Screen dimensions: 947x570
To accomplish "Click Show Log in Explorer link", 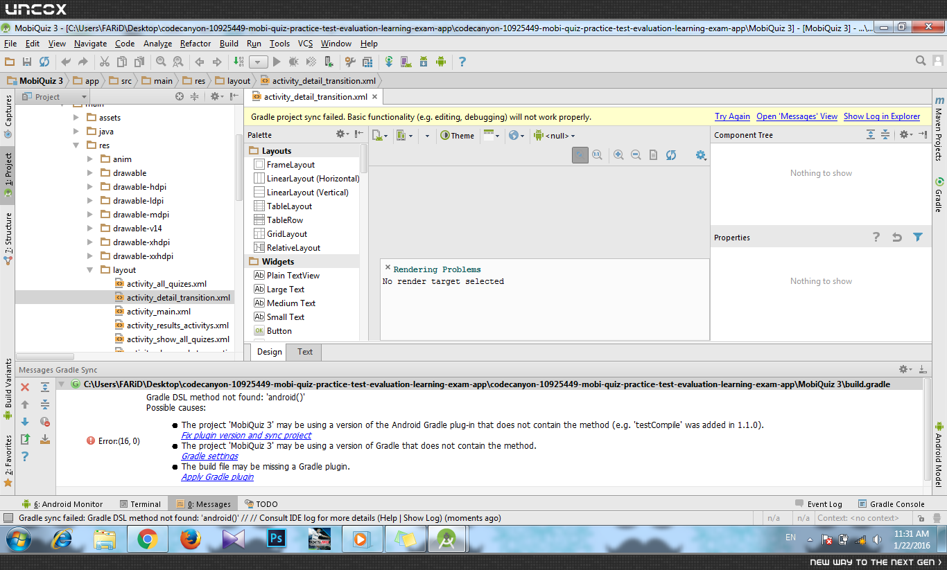I will [x=882, y=116].
